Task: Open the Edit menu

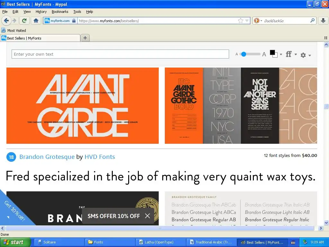Action: 15,12
